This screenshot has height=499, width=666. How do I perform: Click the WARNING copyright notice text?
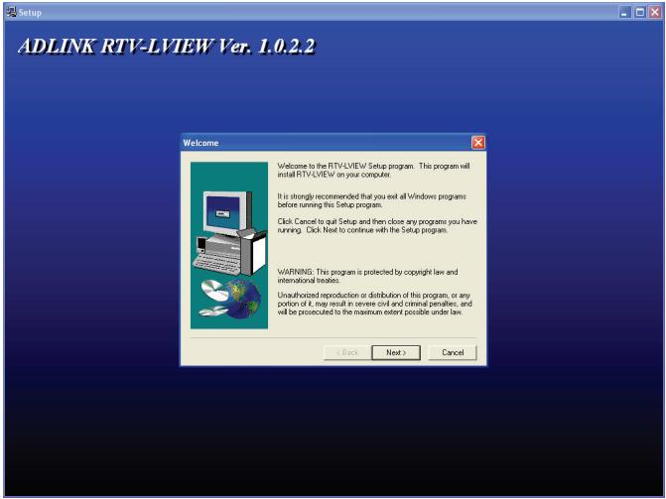[368, 276]
